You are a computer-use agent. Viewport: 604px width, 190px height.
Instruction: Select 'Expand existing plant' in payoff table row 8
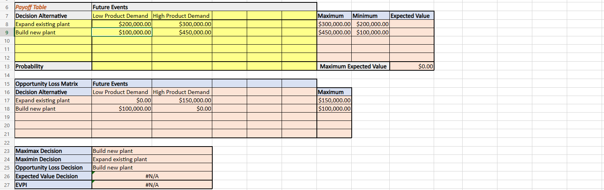(53, 24)
